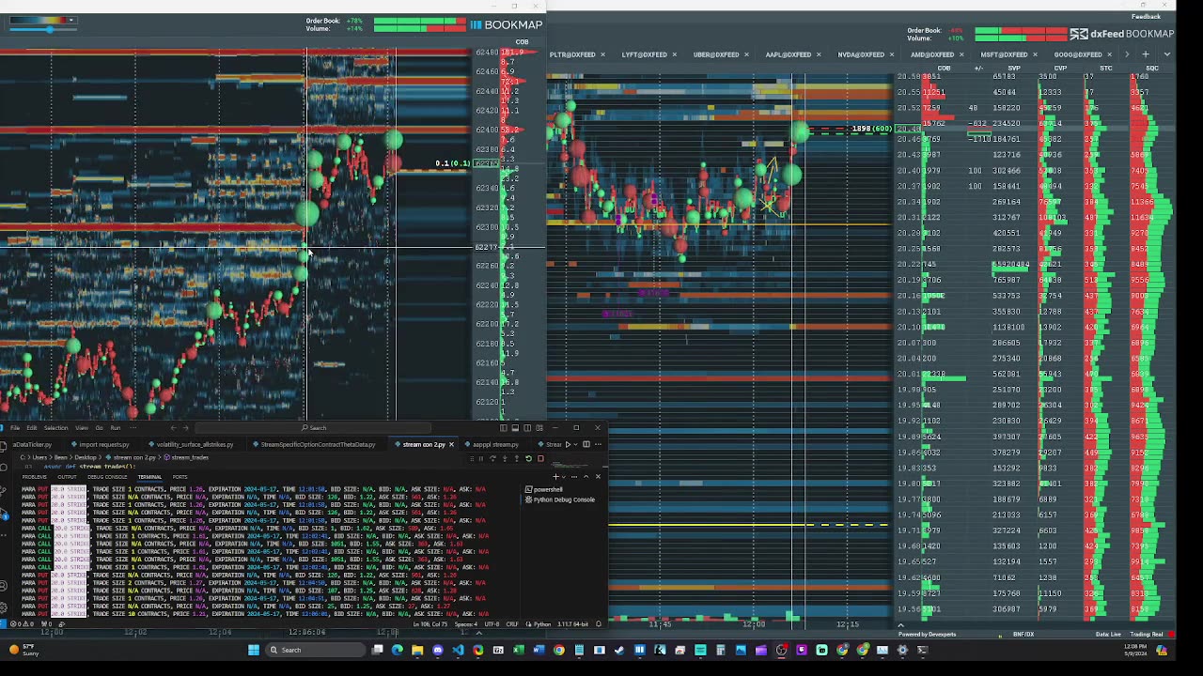Switch to the AAPL@DXFEED tab
Image resolution: width=1203 pixels, height=676 pixels.
(x=788, y=54)
